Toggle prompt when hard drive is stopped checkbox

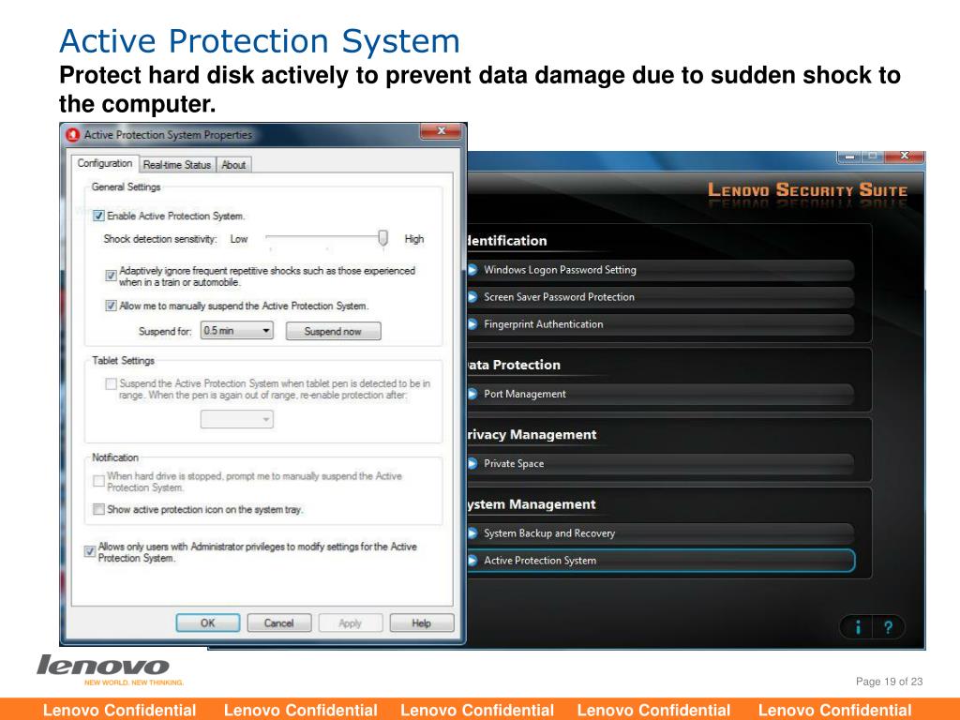coord(98,481)
